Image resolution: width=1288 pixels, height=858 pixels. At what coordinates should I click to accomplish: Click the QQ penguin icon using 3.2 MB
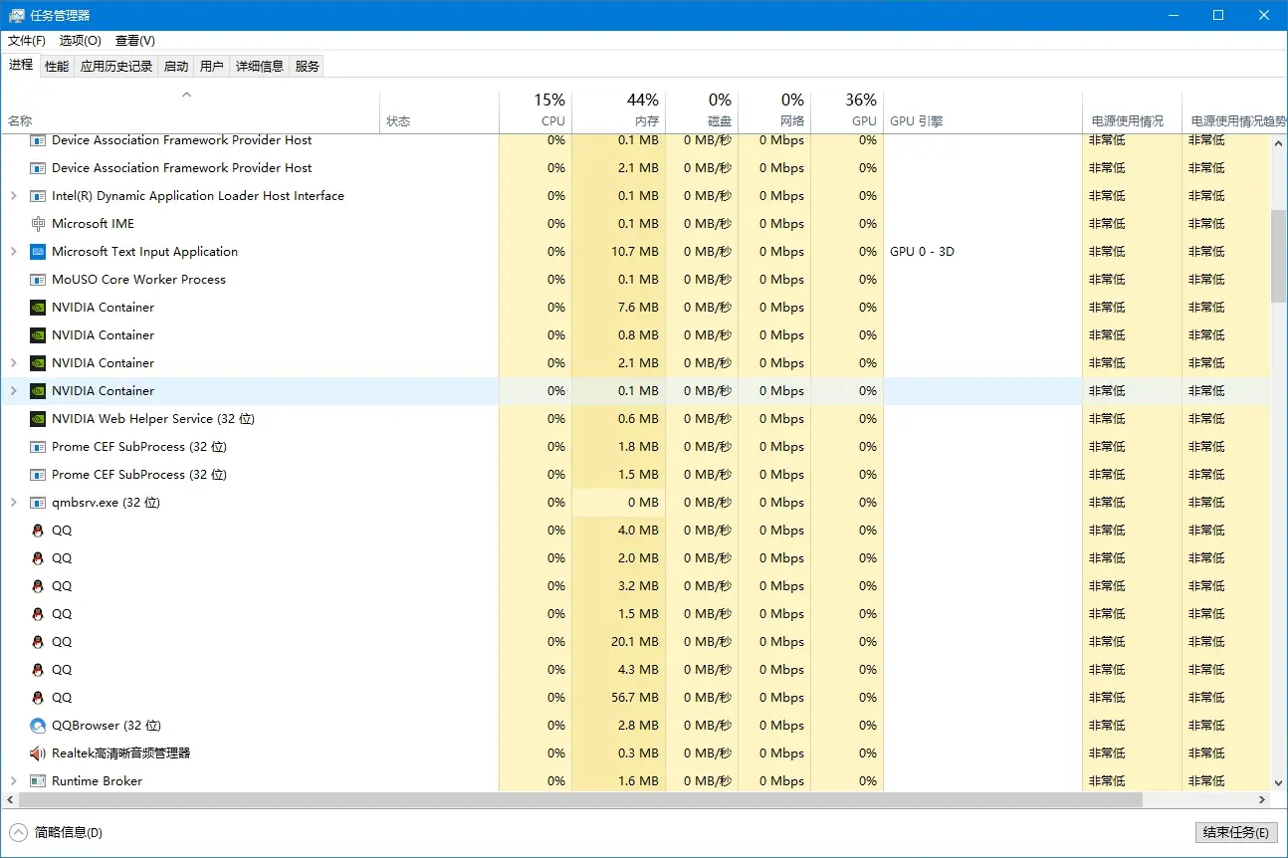[38, 586]
